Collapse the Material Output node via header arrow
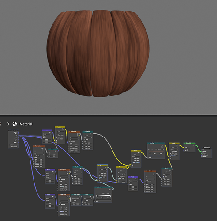Viewport: 217px width, 221px height. point(202,148)
